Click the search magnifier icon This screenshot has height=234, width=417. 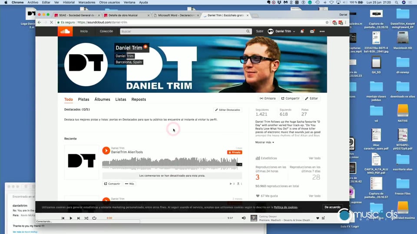tap(248, 31)
